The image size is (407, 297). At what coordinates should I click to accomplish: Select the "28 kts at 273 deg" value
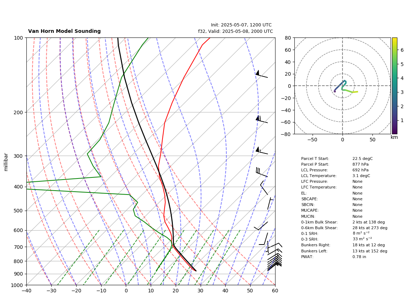click(x=370, y=228)
